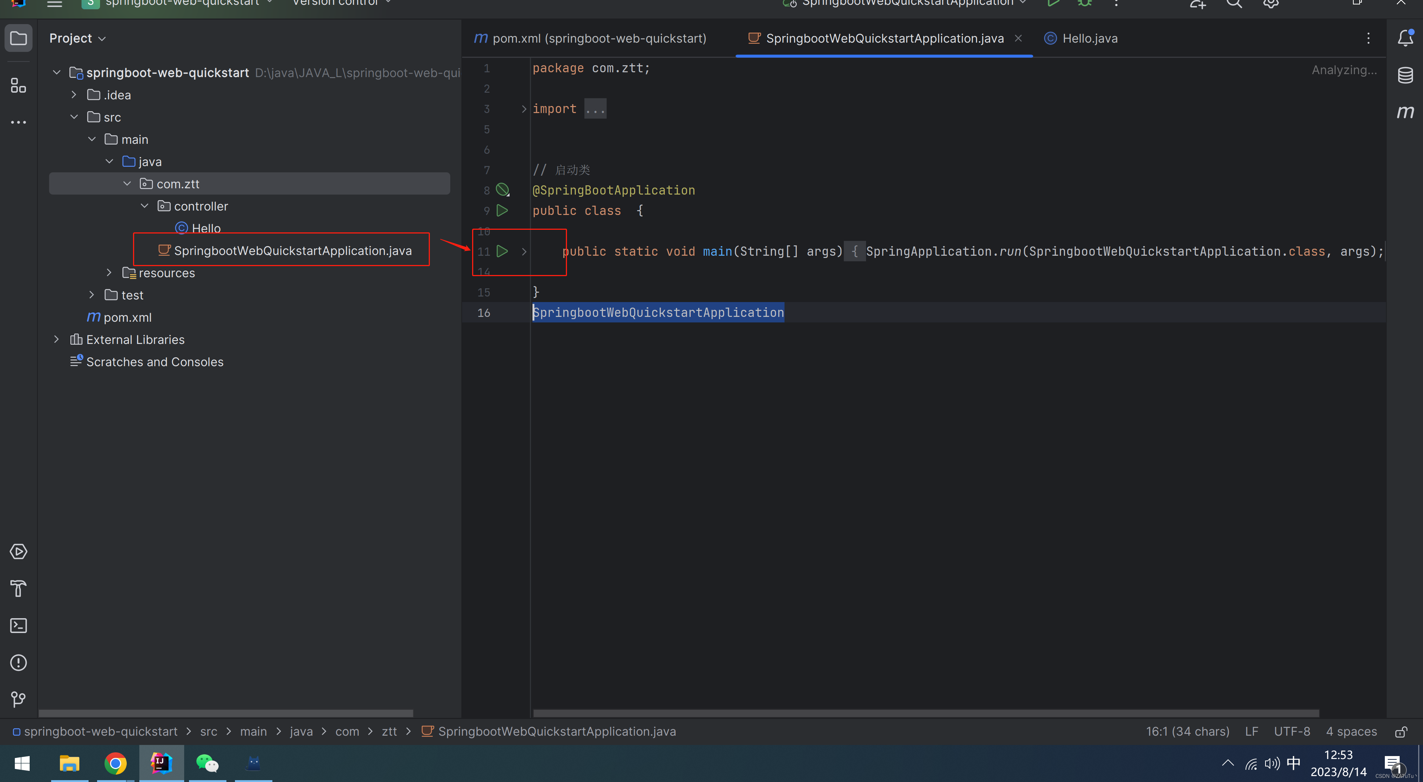The width and height of the screenshot is (1423, 782).
Task: Click the run gutter icon on line 11
Action: click(502, 251)
